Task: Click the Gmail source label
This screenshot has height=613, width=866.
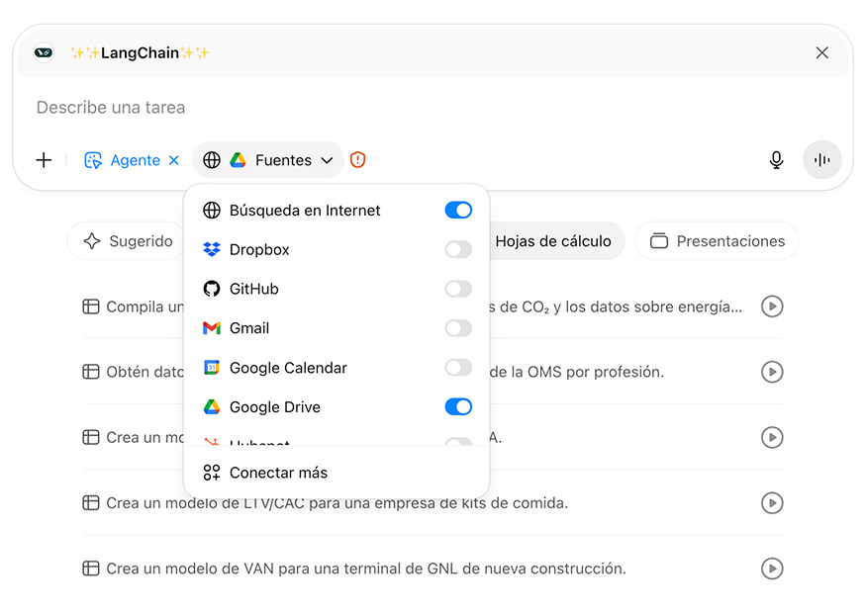Action: pyautogui.click(x=249, y=328)
